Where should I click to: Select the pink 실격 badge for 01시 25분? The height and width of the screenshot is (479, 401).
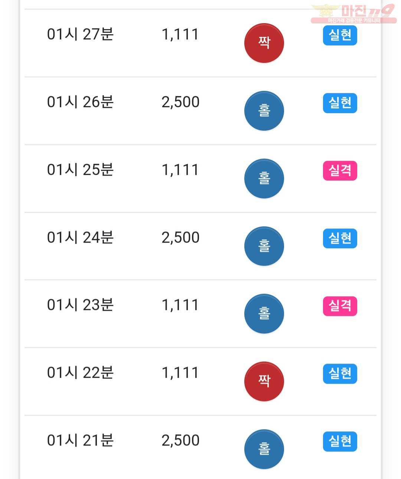click(x=340, y=171)
